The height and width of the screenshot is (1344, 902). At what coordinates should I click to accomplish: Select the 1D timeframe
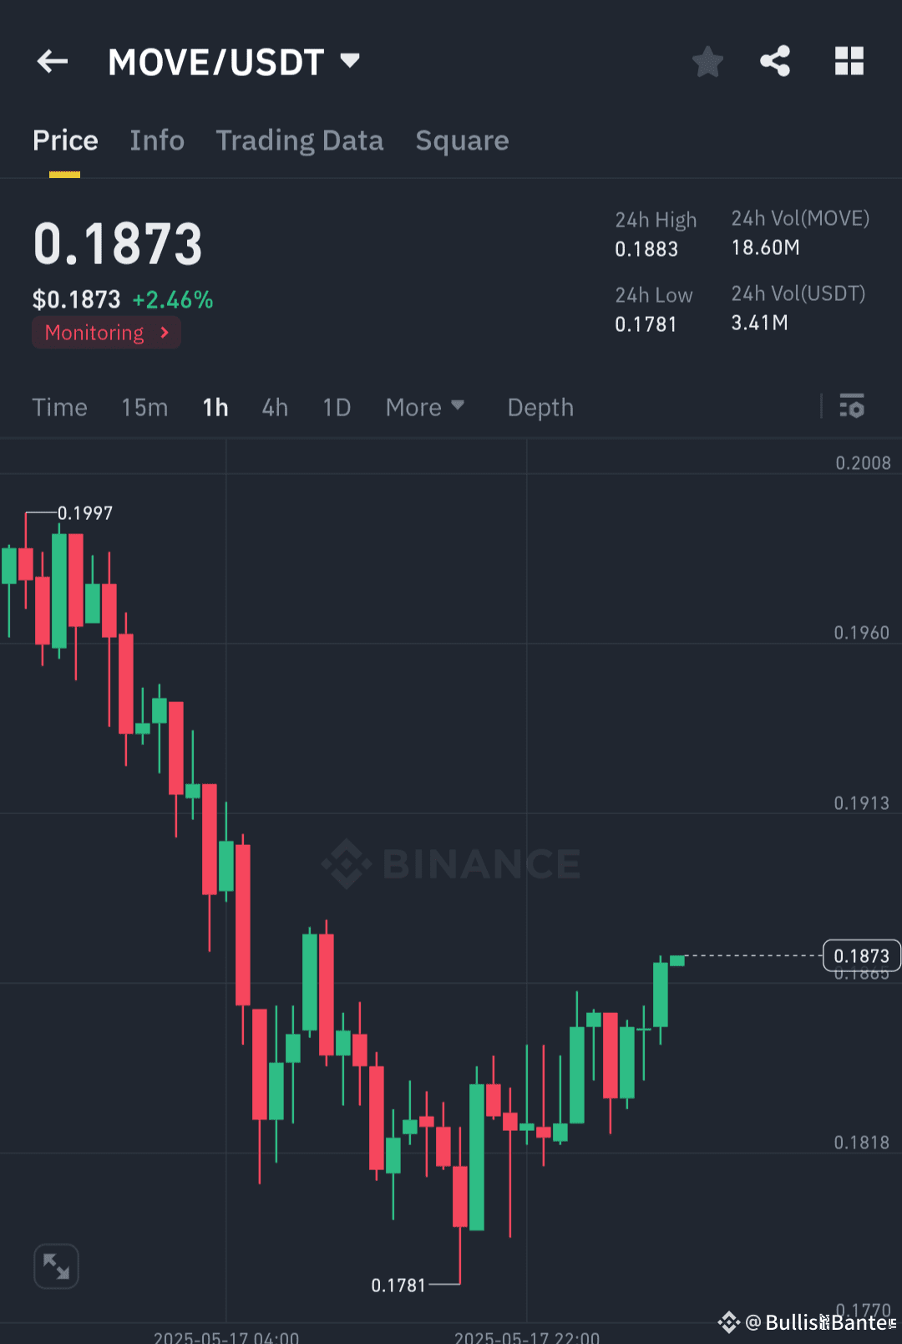point(337,407)
